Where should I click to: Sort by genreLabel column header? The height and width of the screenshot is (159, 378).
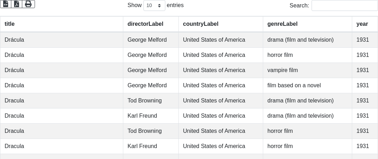[x=282, y=24]
